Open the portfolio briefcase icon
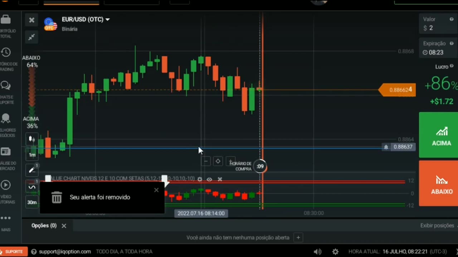This screenshot has height=257, width=458. pos(6,19)
